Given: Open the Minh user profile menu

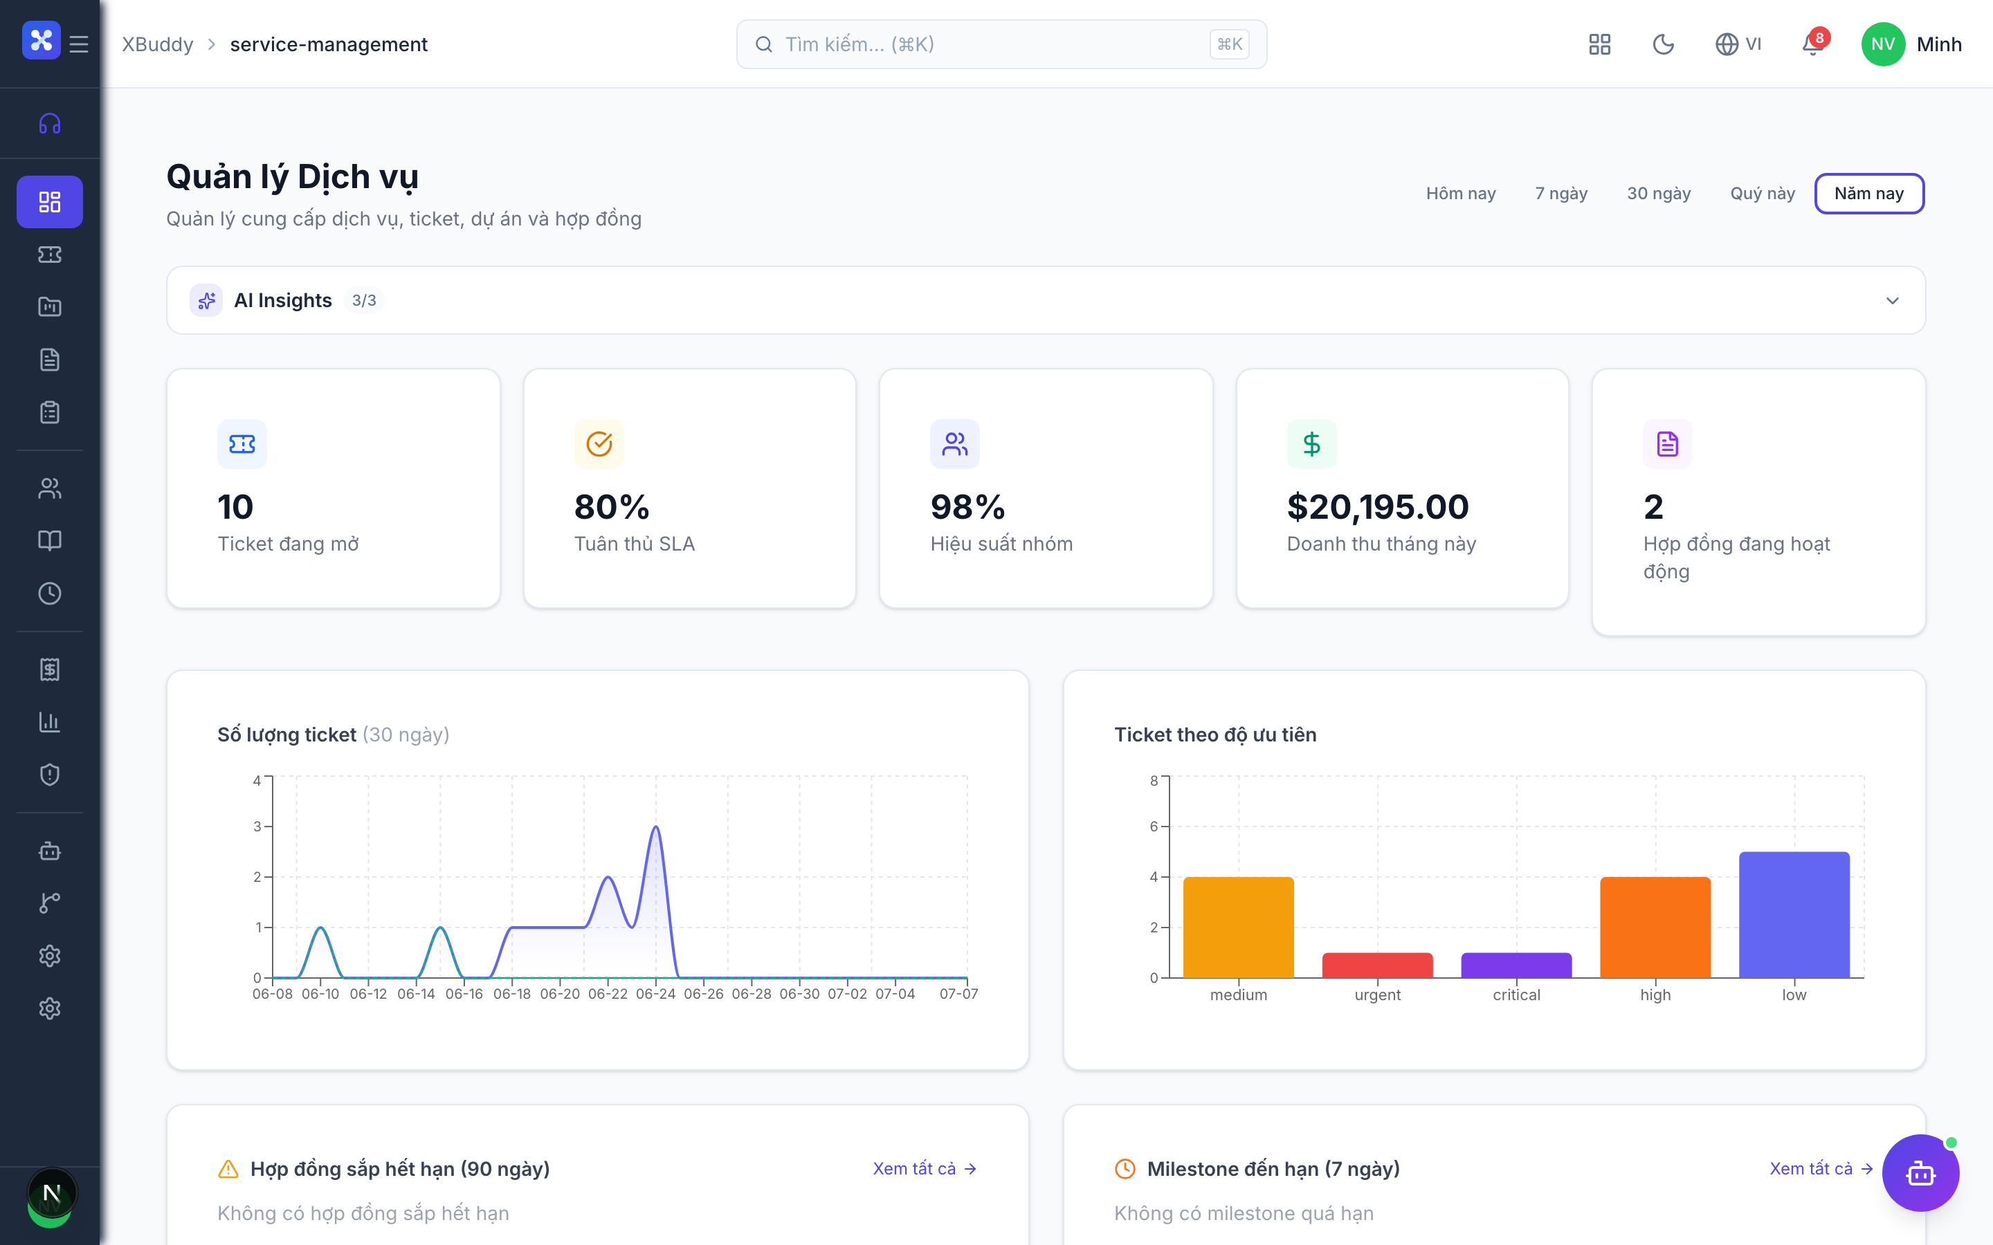Looking at the screenshot, I should point(1911,44).
